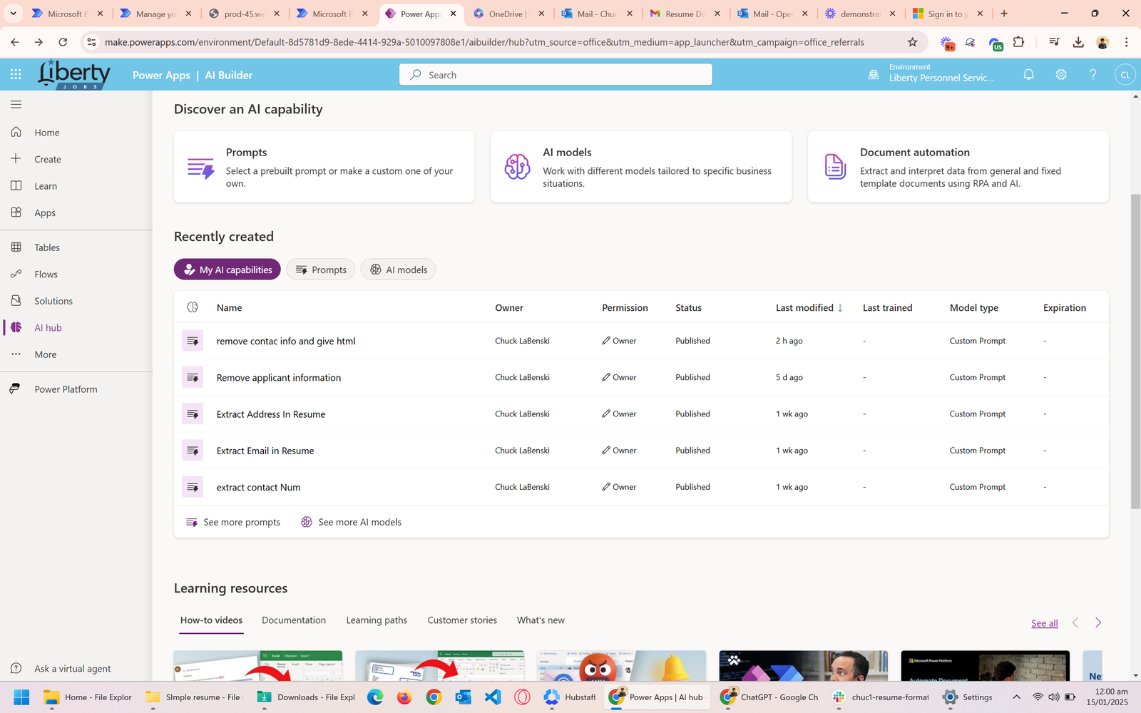1141x713 pixels.
Task: Open 'extract contact Num' prompt
Action: tap(258, 487)
